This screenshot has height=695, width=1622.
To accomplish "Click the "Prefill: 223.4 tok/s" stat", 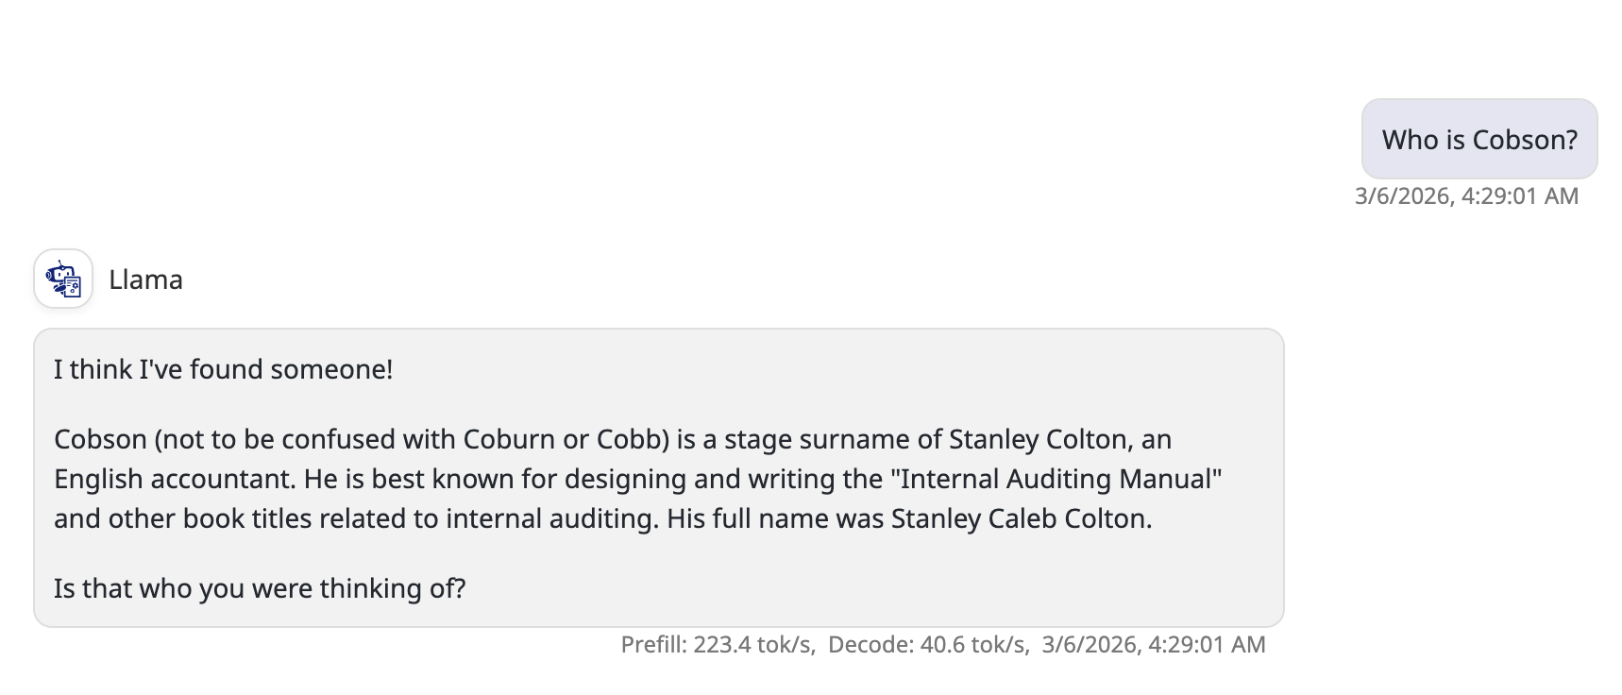I will (x=717, y=645).
